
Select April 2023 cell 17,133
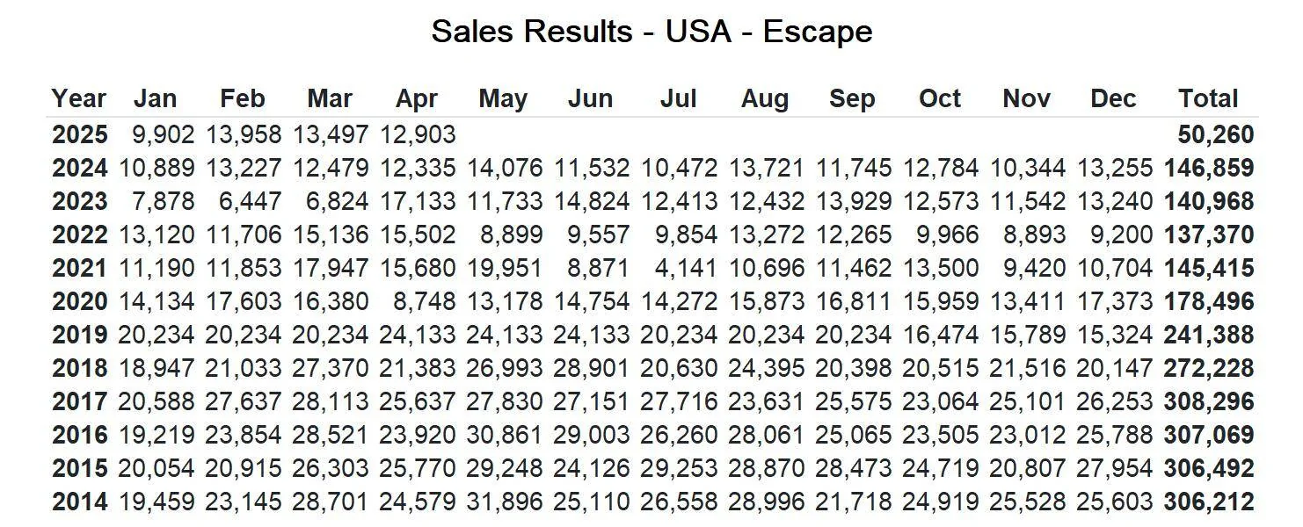tap(418, 201)
